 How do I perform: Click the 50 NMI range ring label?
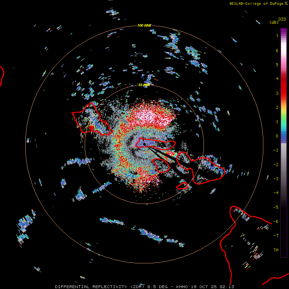click(x=144, y=85)
